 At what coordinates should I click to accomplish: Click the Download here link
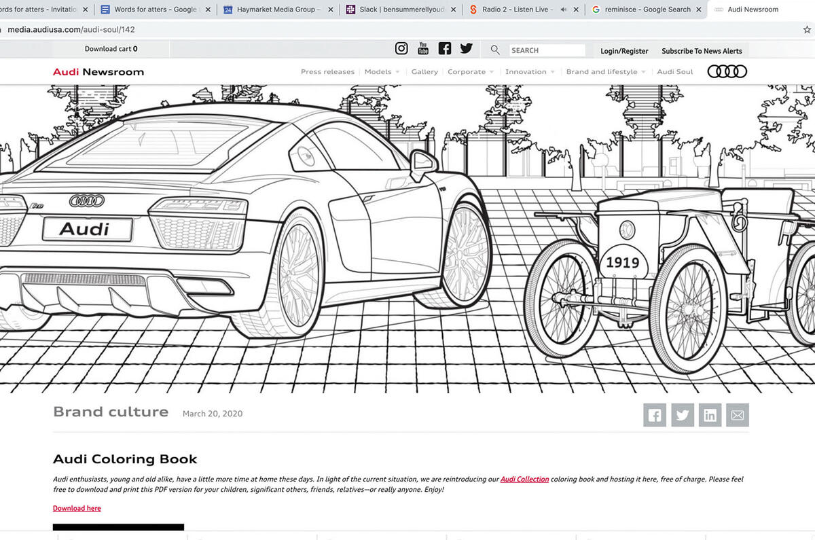[x=77, y=508]
